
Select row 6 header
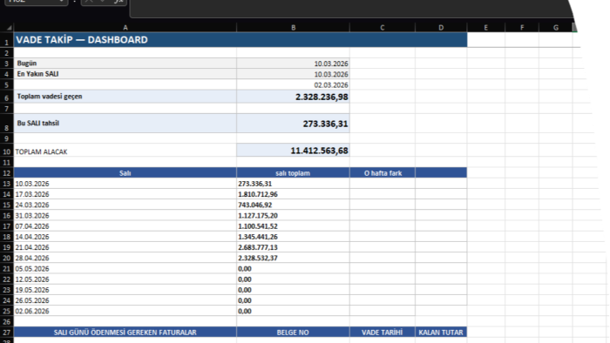(7, 98)
